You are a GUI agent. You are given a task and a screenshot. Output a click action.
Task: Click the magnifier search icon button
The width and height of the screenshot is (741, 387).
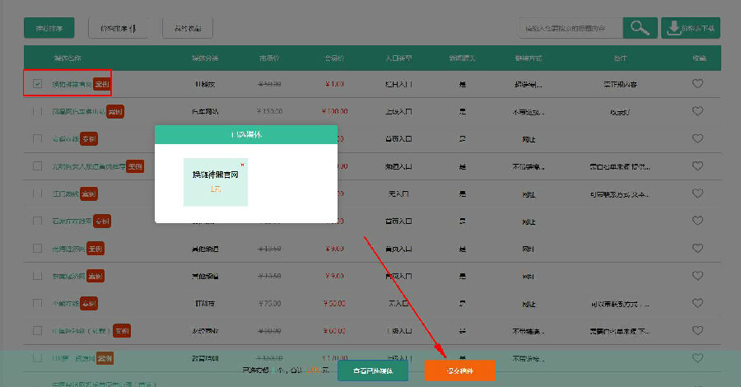coord(640,28)
